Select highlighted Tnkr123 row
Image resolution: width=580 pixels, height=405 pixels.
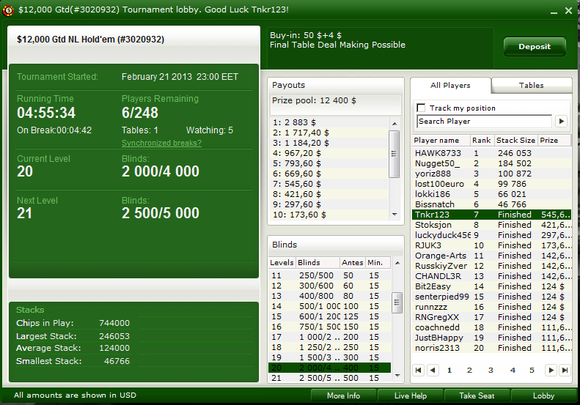point(492,215)
